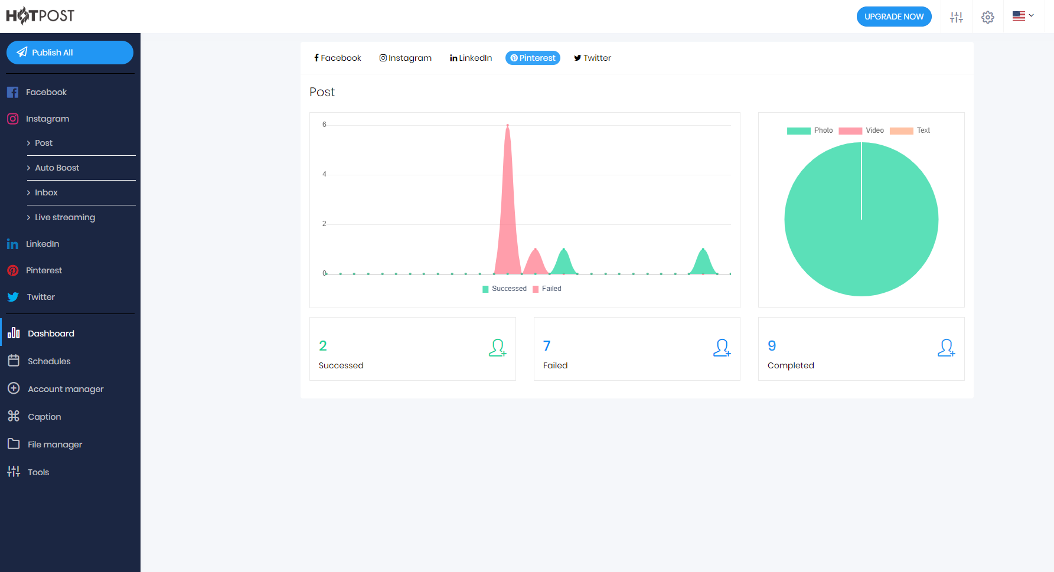This screenshot has width=1054, height=572.
Task: Click the Twitter bird icon in the sidebar
Action: coord(12,297)
